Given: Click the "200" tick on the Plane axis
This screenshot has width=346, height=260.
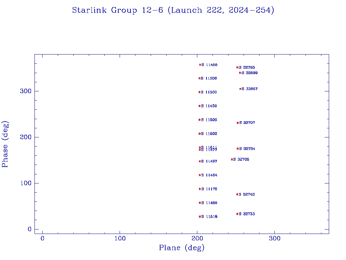Looking at the screenshot, I should click(x=197, y=238).
